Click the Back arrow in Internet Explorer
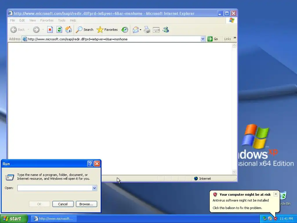 click(x=14, y=30)
